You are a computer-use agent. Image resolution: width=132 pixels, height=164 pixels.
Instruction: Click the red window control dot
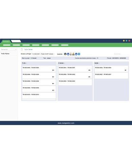point(129,41)
